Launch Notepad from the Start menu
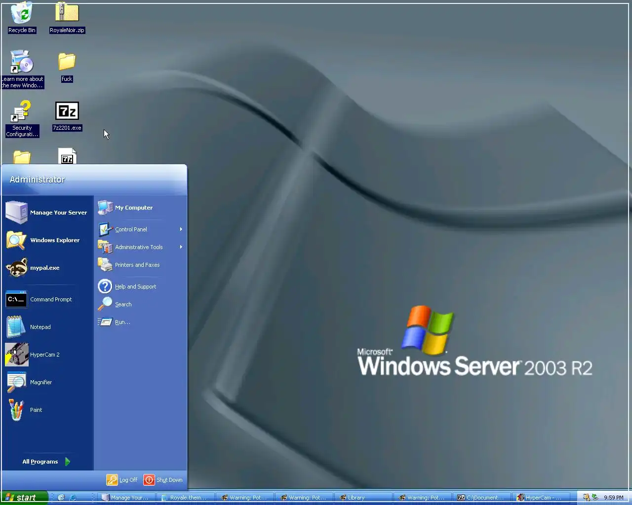This screenshot has height=505, width=632. pyautogui.click(x=47, y=327)
